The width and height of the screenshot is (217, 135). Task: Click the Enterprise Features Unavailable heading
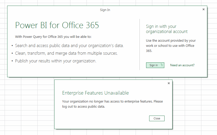point(95,93)
